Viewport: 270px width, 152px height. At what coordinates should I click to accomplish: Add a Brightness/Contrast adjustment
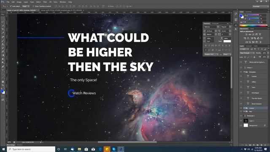coord(246,35)
